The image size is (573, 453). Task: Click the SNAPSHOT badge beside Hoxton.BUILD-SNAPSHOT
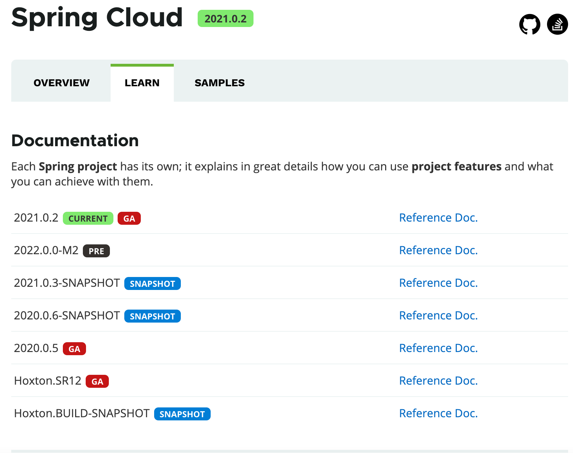click(x=182, y=414)
